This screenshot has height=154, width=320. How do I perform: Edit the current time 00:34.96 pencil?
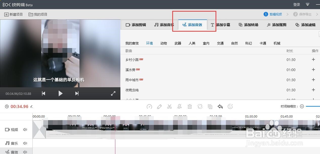(x=32, y=106)
